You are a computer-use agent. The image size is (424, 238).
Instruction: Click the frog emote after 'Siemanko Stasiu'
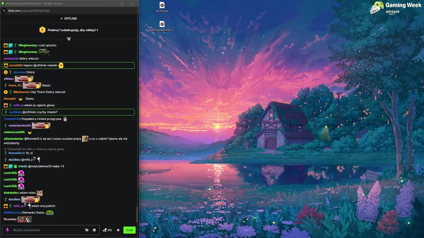click(50, 213)
